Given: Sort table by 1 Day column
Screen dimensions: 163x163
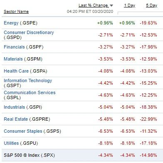Looking at the screenshot, I should (130, 5).
